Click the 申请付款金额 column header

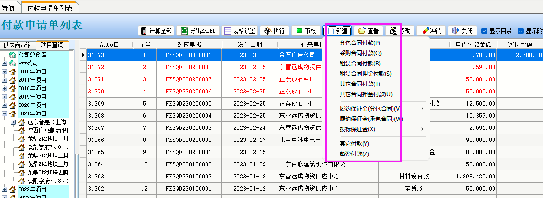coord(473,44)
